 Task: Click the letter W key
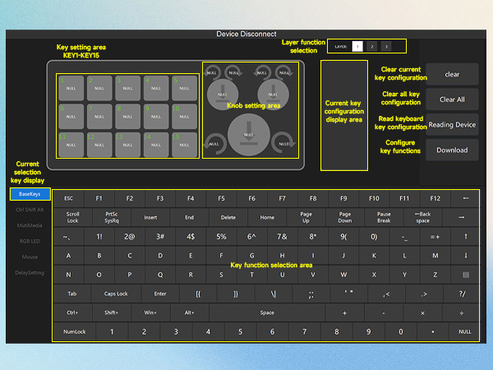click(x=343, y=275)
